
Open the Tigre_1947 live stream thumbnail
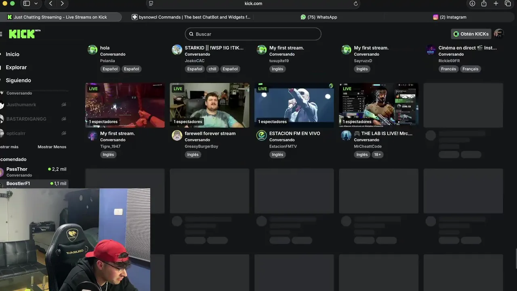point(125,105)
